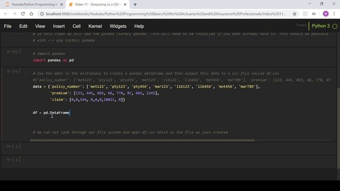Open the Widgets menu
The height and width of the screenshot is (191, 340).
118,26
